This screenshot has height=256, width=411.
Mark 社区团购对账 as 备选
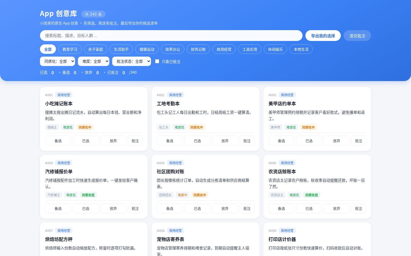pyautogui.click(x=170, y=208)
